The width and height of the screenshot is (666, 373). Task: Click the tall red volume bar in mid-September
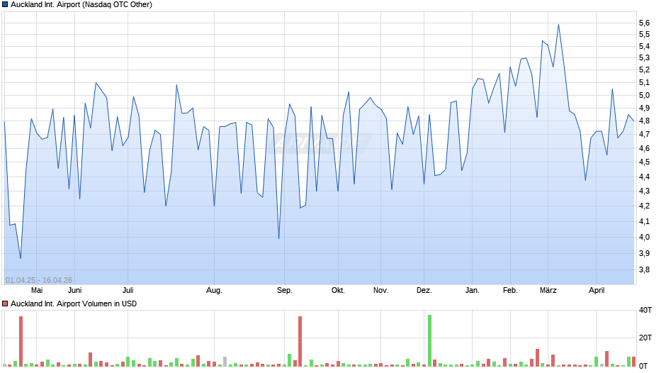300,341
